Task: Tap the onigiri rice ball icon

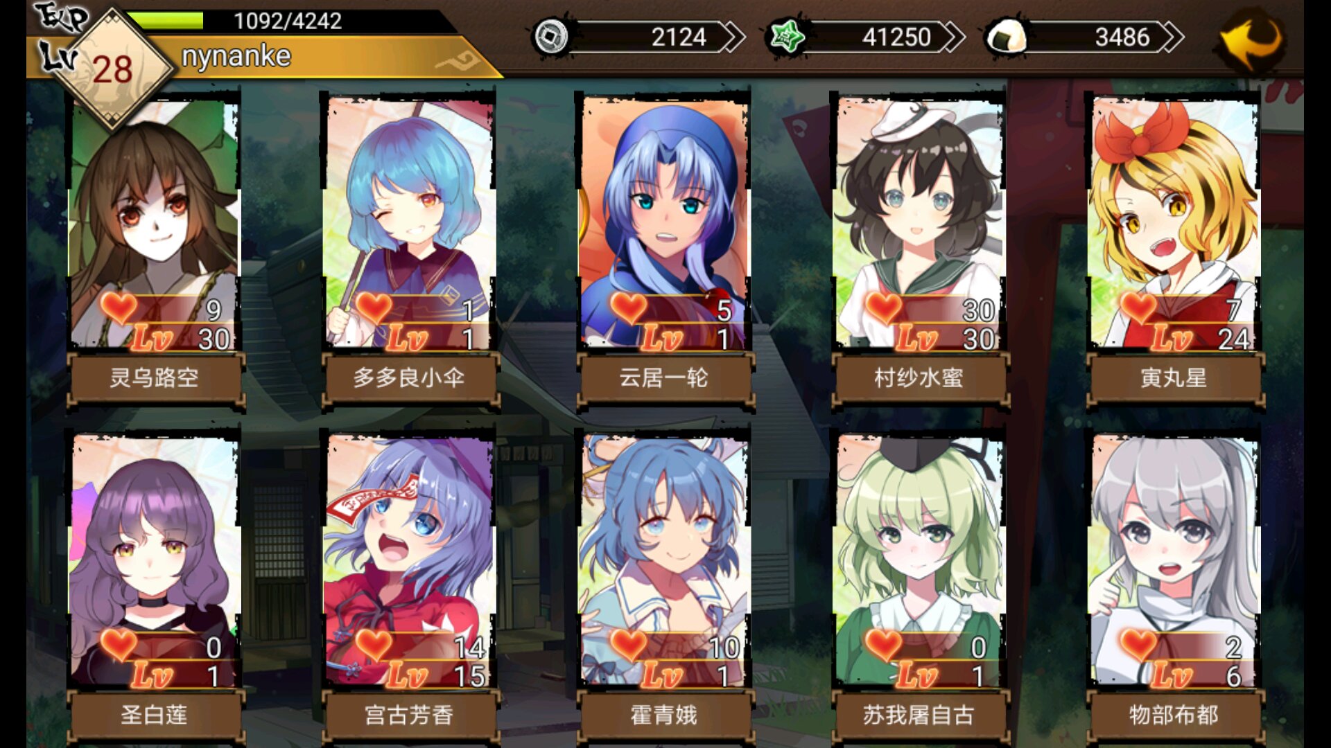Action: pos(1007,36)
